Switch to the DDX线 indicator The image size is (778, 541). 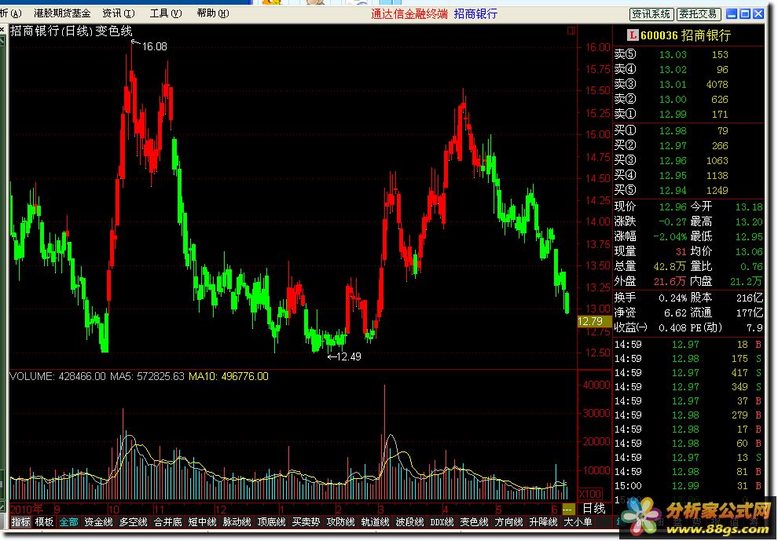pos(442,522)
